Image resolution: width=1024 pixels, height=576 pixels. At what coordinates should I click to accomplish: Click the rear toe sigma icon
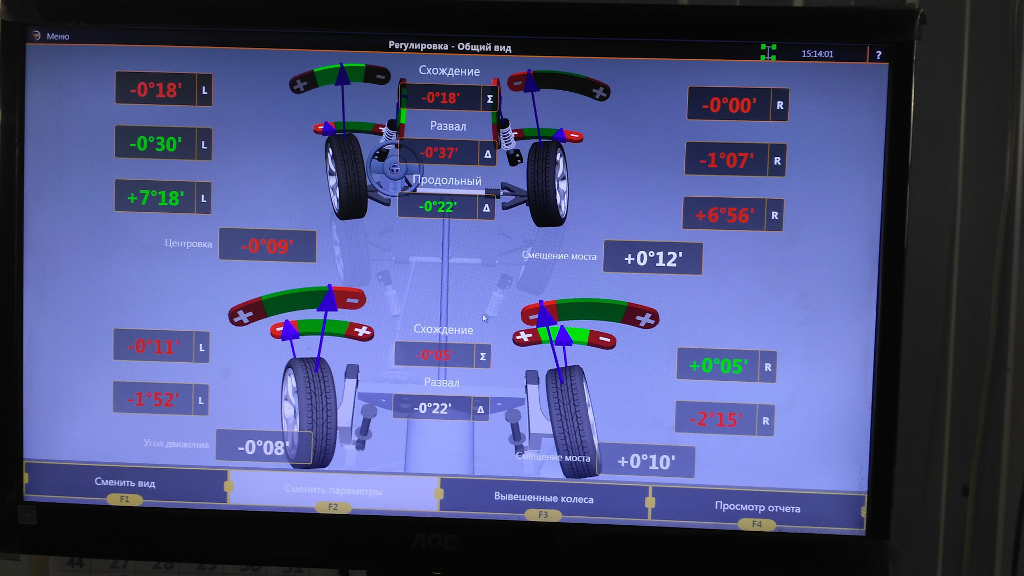pos(483,357)
